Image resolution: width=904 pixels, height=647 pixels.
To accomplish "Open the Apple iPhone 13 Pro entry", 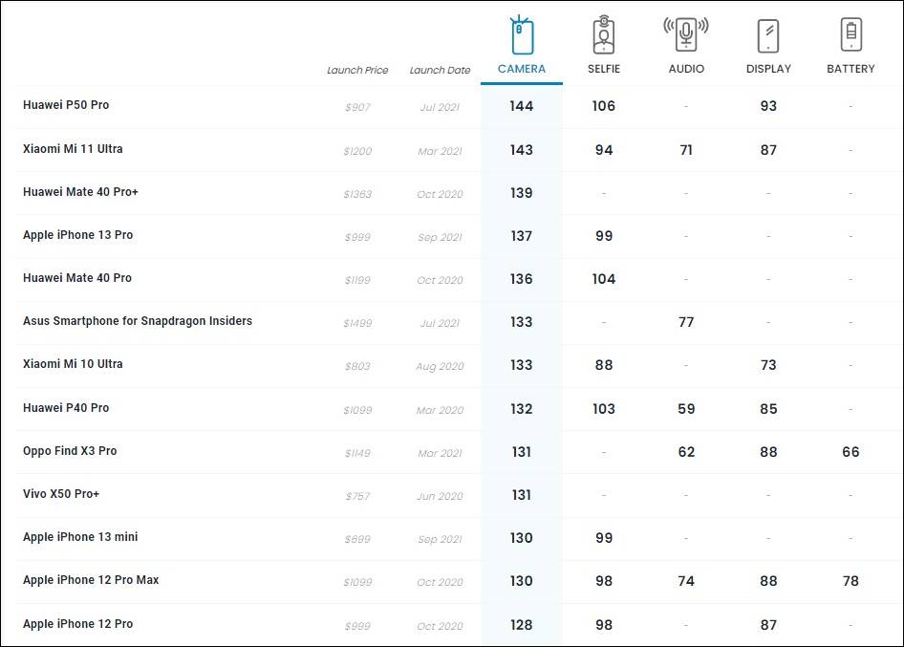I will click(x=77, y=235).
